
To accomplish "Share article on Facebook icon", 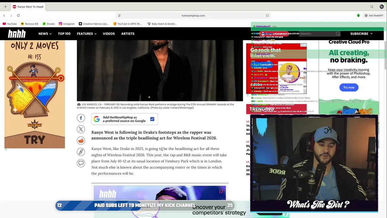I will [x=81, y=118].
